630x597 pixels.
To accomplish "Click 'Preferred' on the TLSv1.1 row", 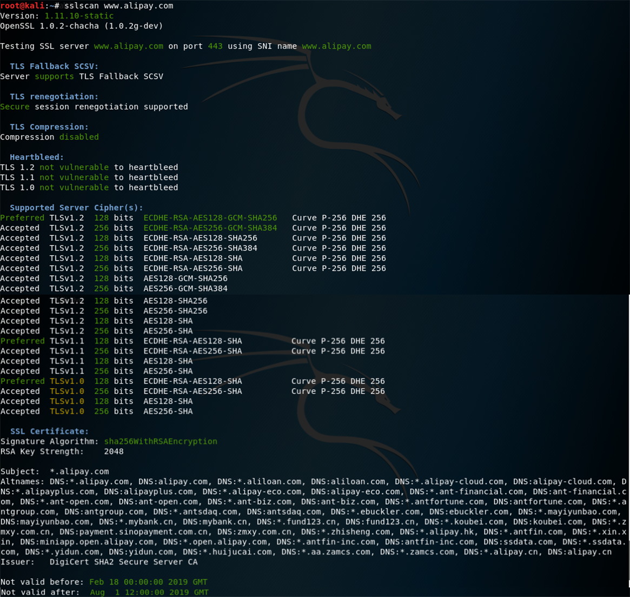I will pos(23,341).
